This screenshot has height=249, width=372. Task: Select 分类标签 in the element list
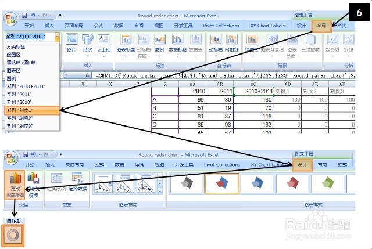32,46
